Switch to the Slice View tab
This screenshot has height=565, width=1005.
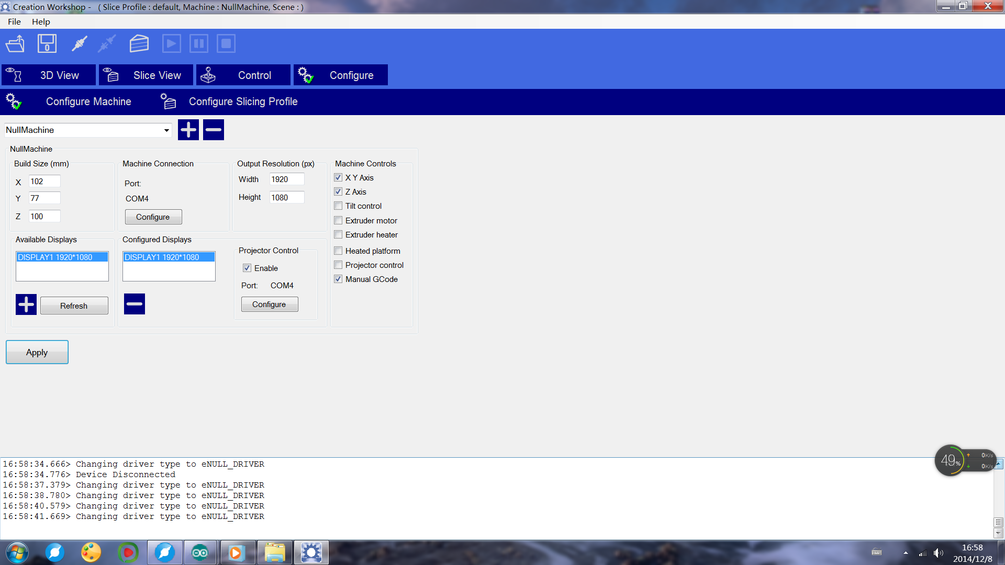(146, 75)
